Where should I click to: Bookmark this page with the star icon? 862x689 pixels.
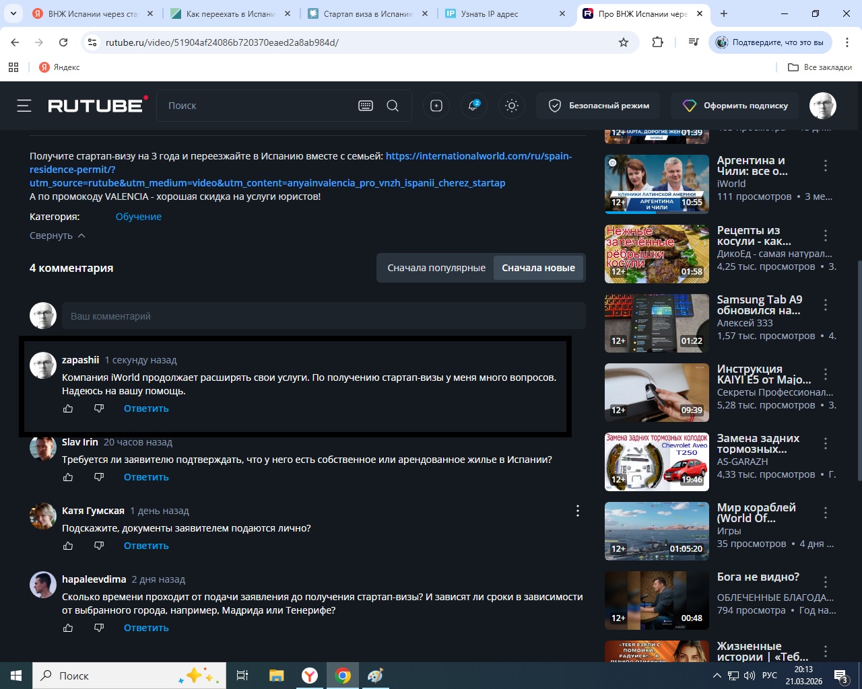point(624,42)
